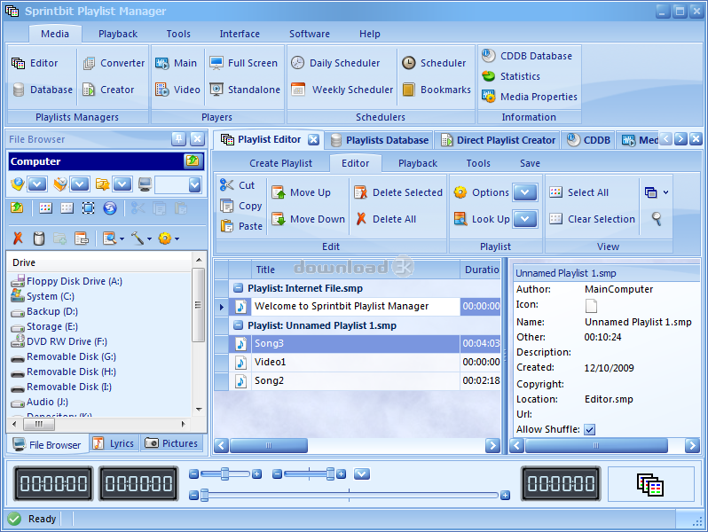Viewport: 708px width, 532px height.
Task: Paste into the playlist
Action: point(241,226)
